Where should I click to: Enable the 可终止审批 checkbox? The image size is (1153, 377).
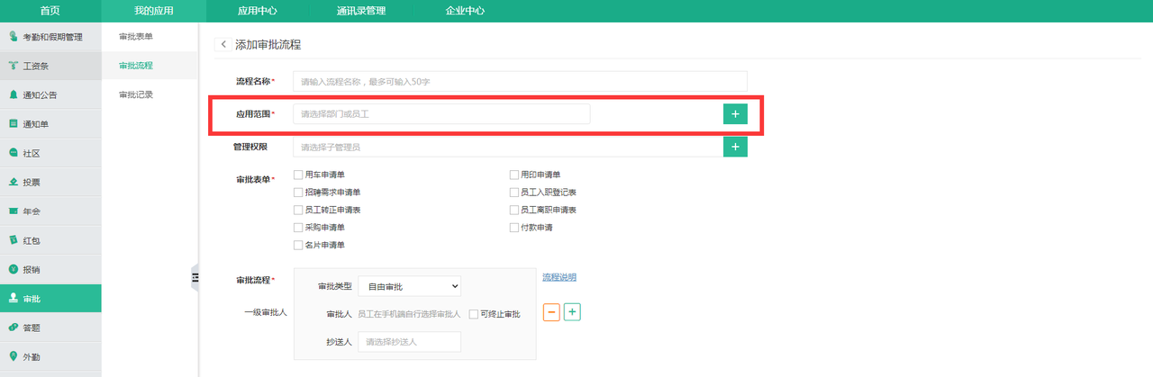(x=473, y=314)
